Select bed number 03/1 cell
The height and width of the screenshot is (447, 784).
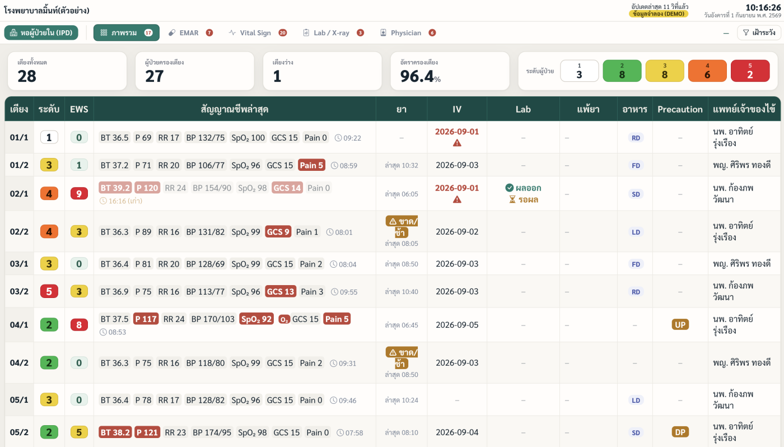(x=19, y=264)
